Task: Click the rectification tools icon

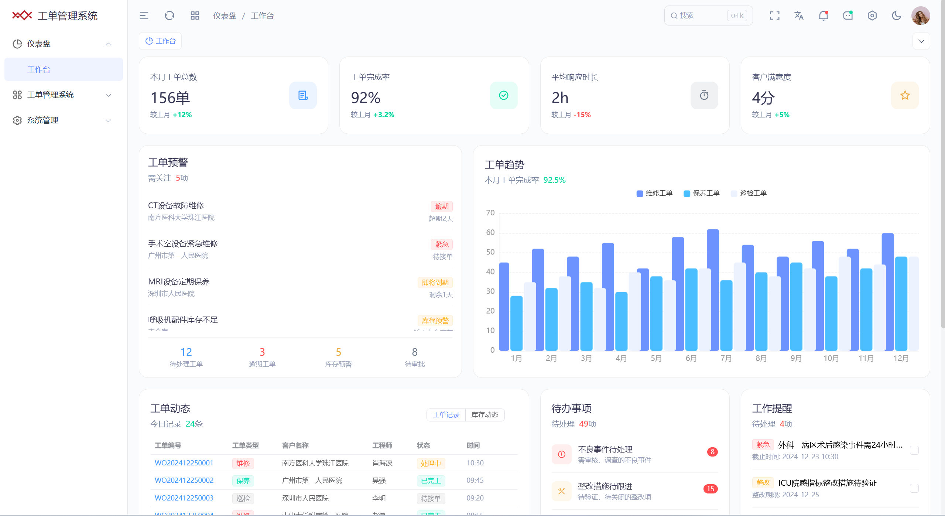Action: [x=561, y=491]
